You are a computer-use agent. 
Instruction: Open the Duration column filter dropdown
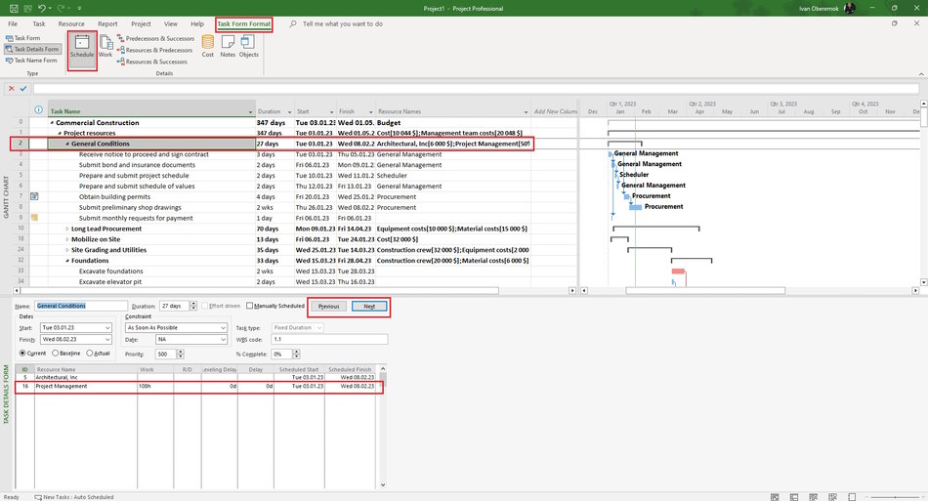pyautogui.click(x=289, y=111)
